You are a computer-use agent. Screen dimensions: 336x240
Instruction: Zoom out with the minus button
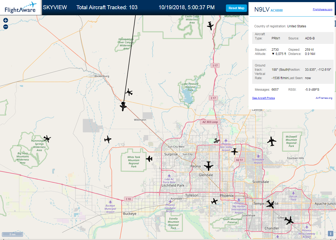click(6, 27)
